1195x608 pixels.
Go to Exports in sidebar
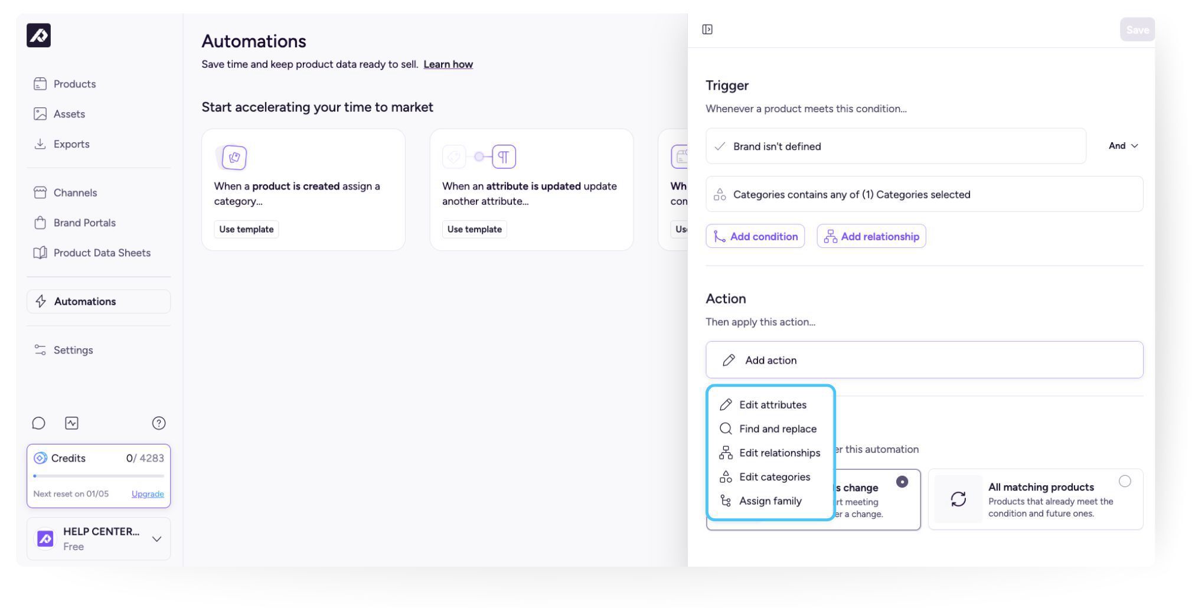coord(61,144)
